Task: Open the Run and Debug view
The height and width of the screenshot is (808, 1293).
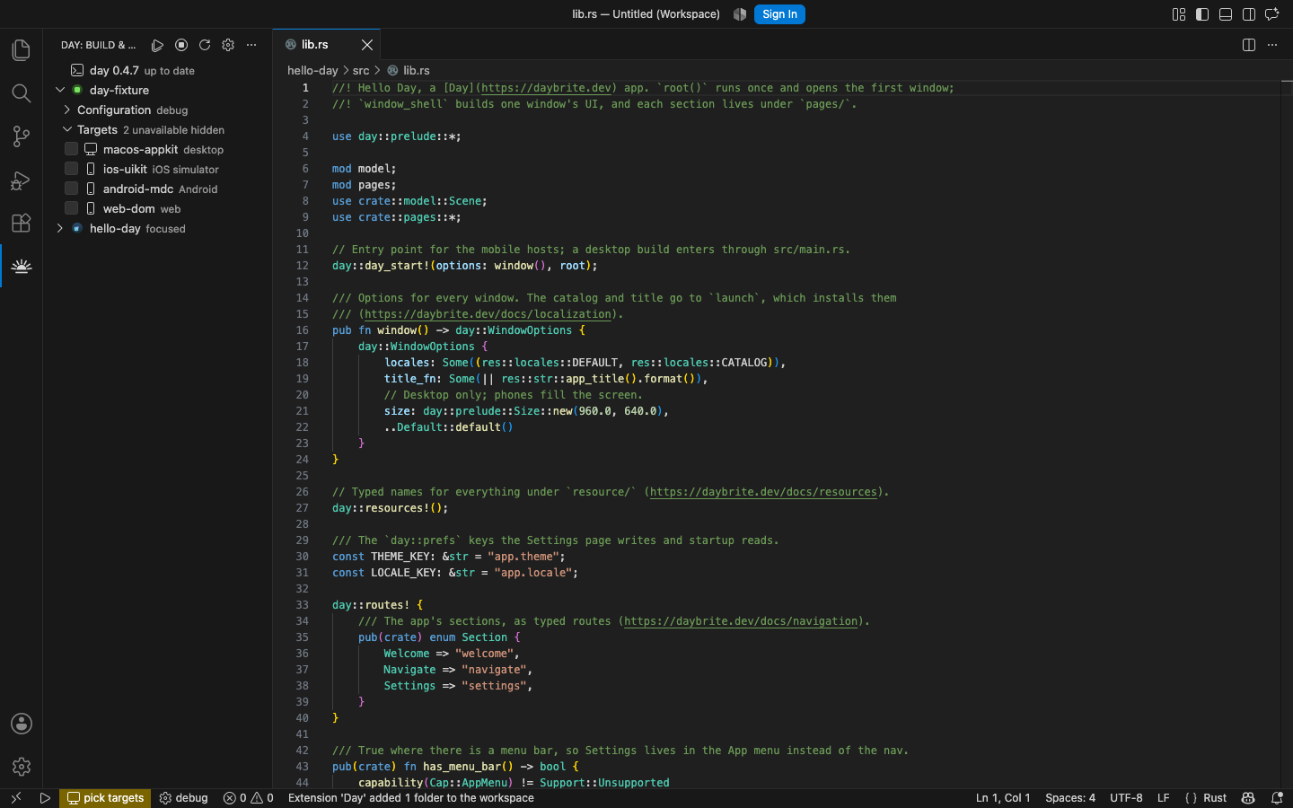Action: click(x=21, y=180)
